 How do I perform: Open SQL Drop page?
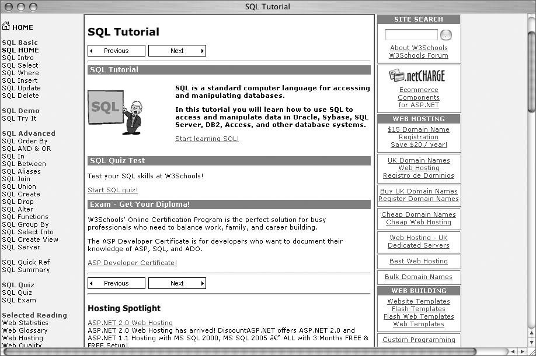point(18,202)
